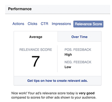Click the large relevance score number 7
The height and width of the screenshot is (102, 112).
pyautogui.click(x=36, y=61)
